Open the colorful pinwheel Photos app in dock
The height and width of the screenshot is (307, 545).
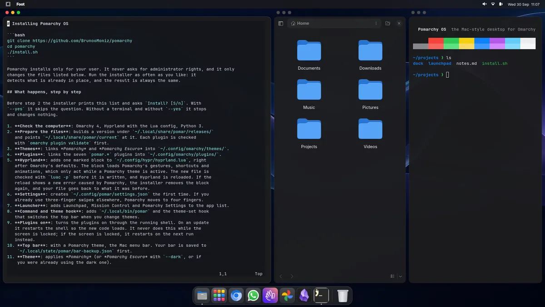pos(287,296)
